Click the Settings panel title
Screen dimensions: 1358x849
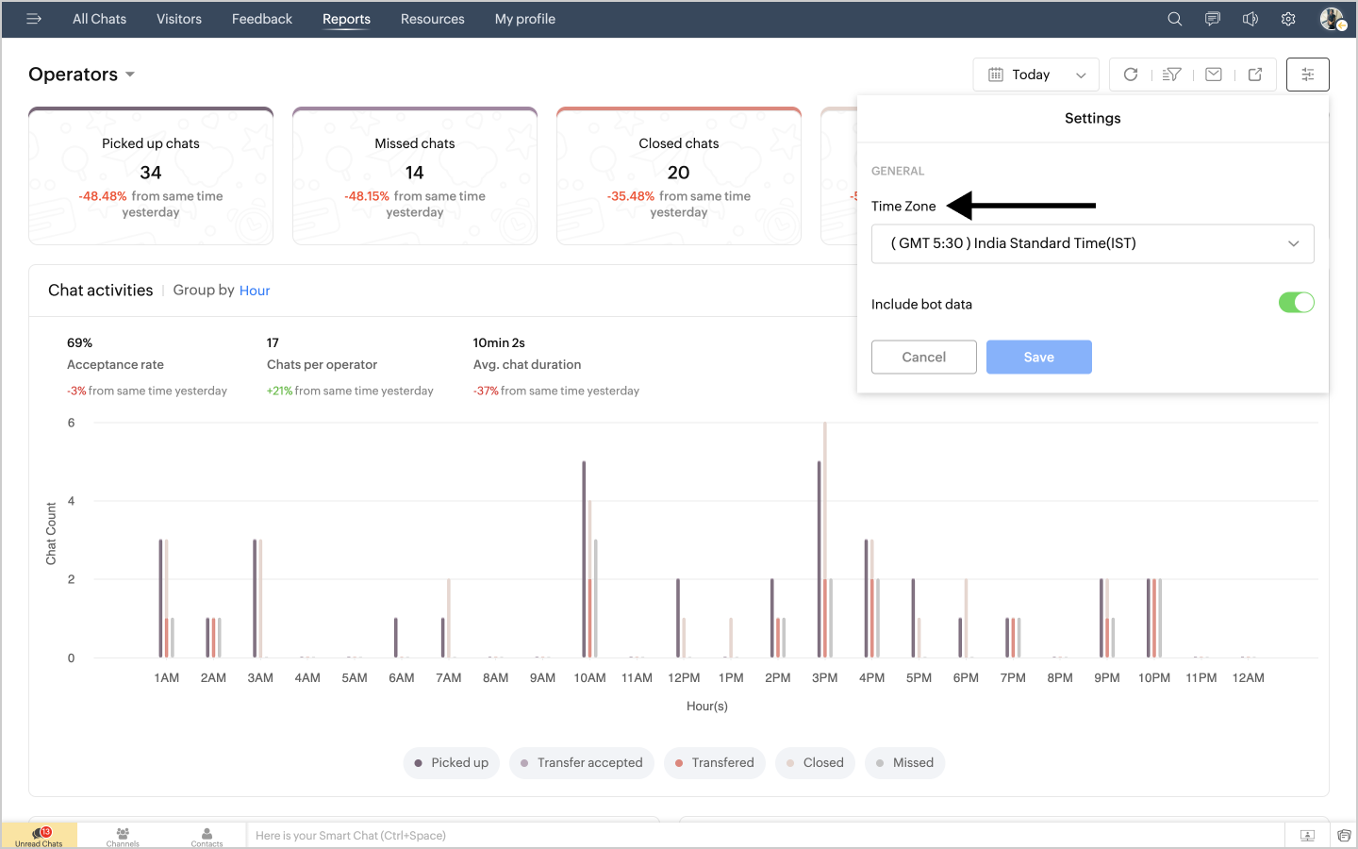1093,119
